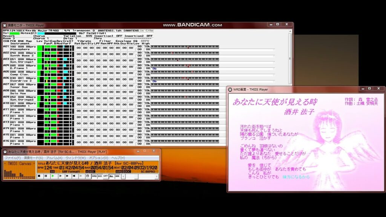This screenshot has width=386, height=217.
Task: Show the playlist via LIST button
Action: [x=105, y=176]
